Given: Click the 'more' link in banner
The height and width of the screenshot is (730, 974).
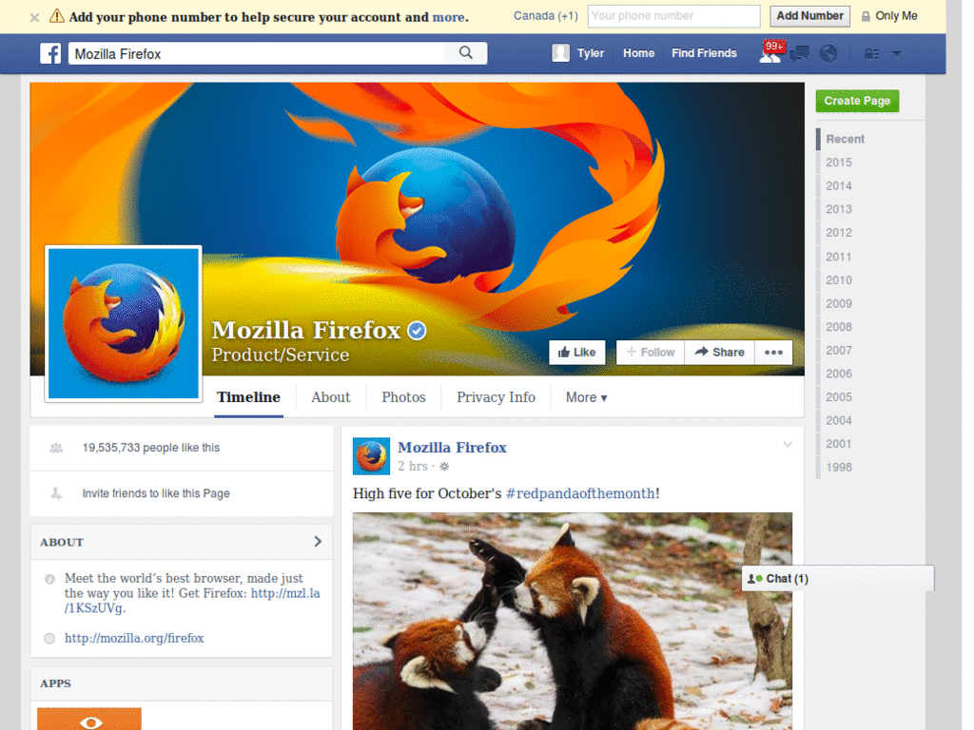Looking at the screenshot, I should click(449, 17).
